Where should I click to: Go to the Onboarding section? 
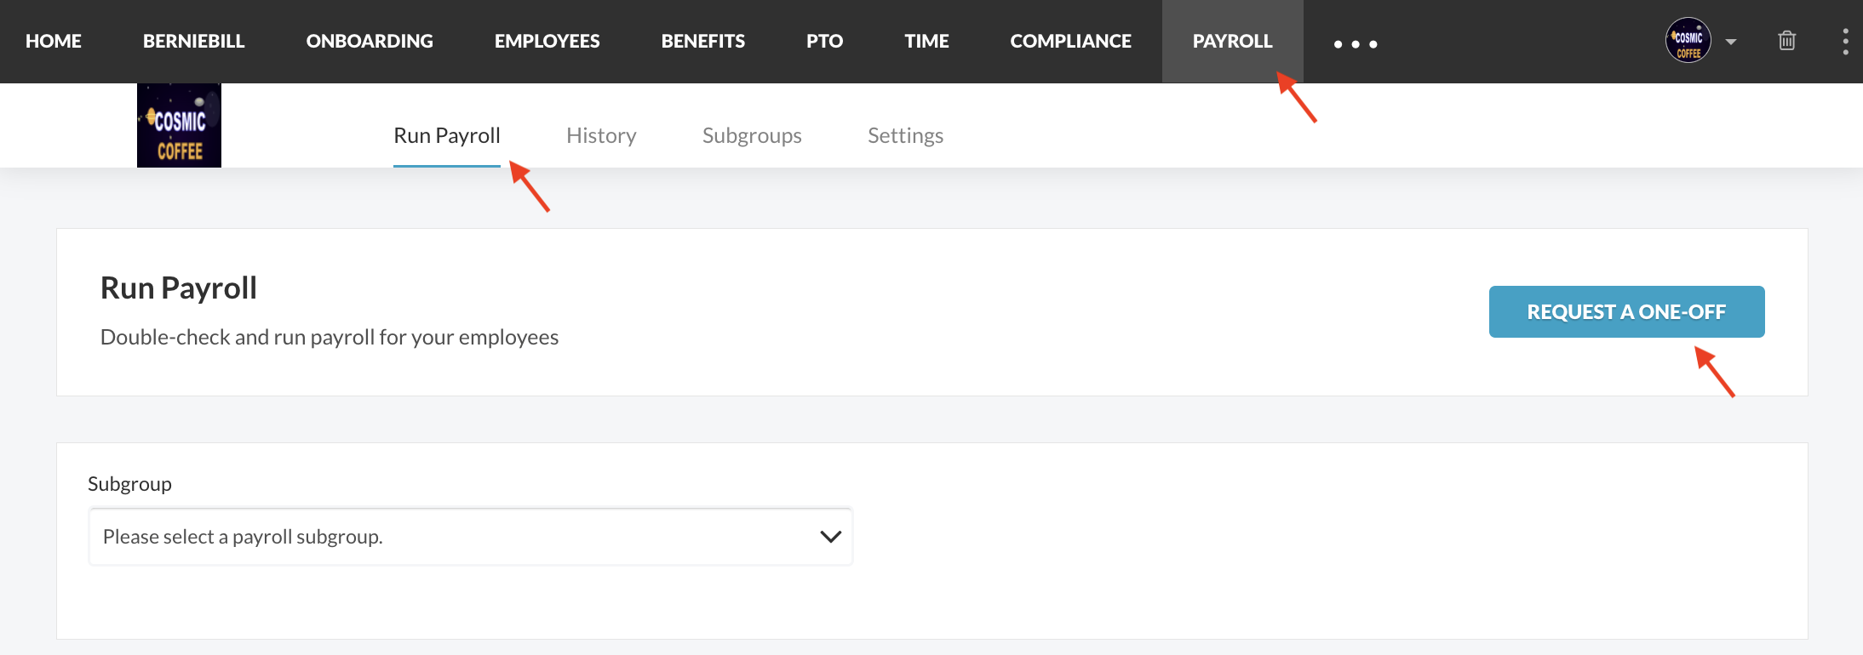[x=370, y=41]
